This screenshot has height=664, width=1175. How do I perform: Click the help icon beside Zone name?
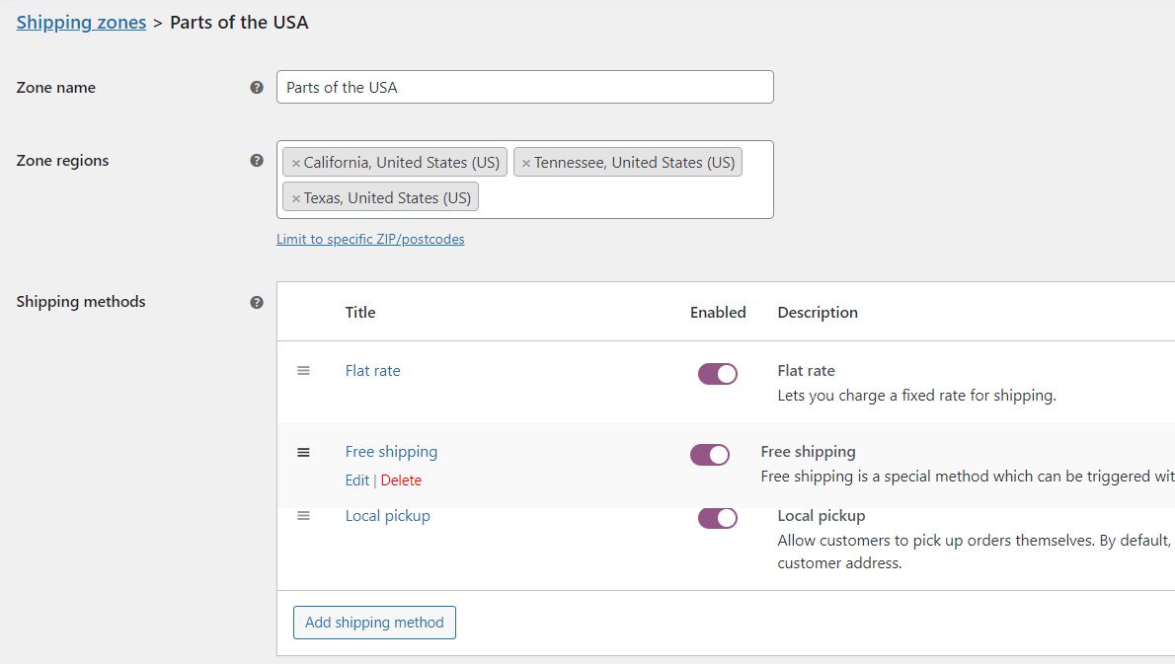(257, 87)
